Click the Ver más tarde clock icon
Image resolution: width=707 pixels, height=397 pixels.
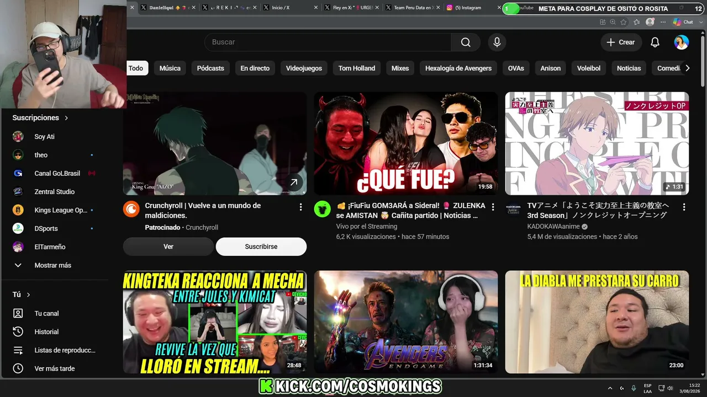(18, 368)
